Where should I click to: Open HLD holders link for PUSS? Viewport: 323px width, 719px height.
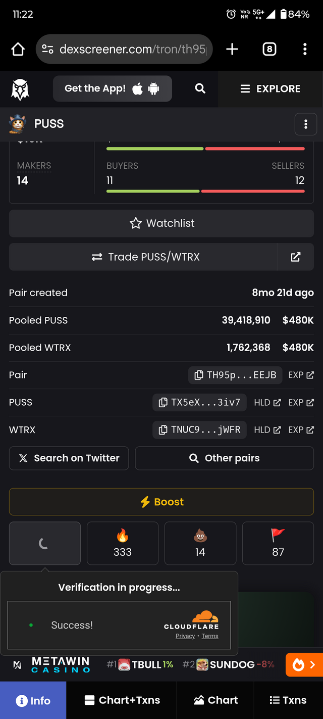[x=267, y=402]
